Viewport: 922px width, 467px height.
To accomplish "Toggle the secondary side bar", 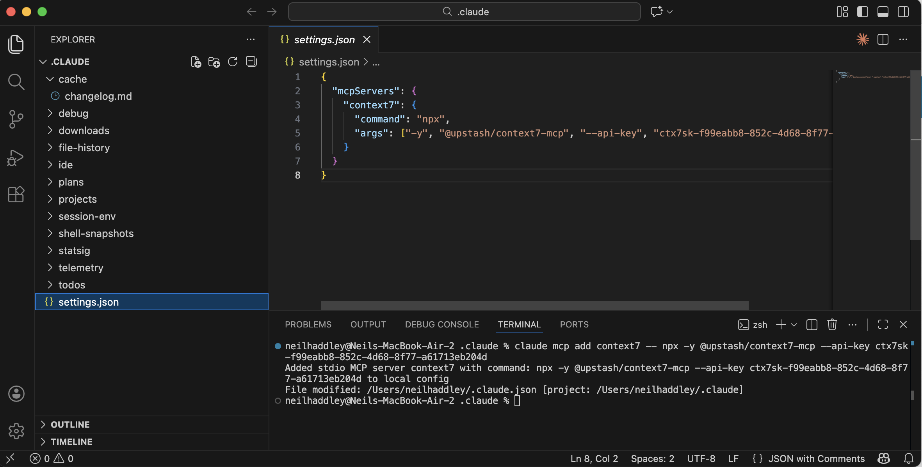I will click(903, 12).
